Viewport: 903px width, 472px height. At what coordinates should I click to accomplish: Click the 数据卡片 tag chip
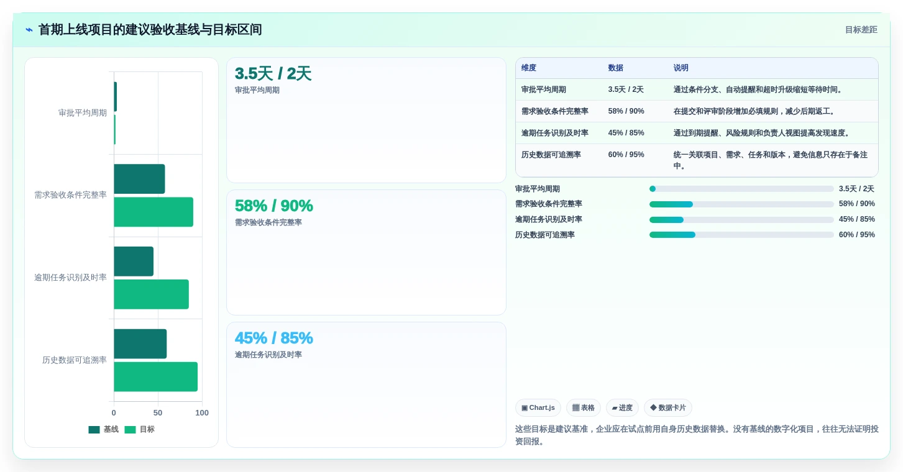click(668, 408)
